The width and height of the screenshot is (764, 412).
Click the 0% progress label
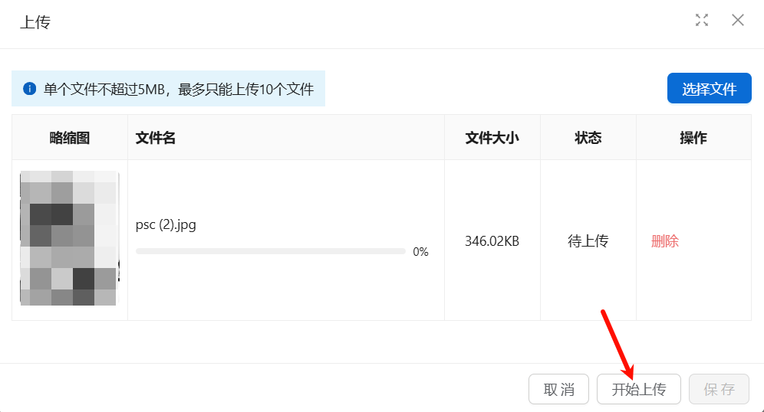[420, 252]
